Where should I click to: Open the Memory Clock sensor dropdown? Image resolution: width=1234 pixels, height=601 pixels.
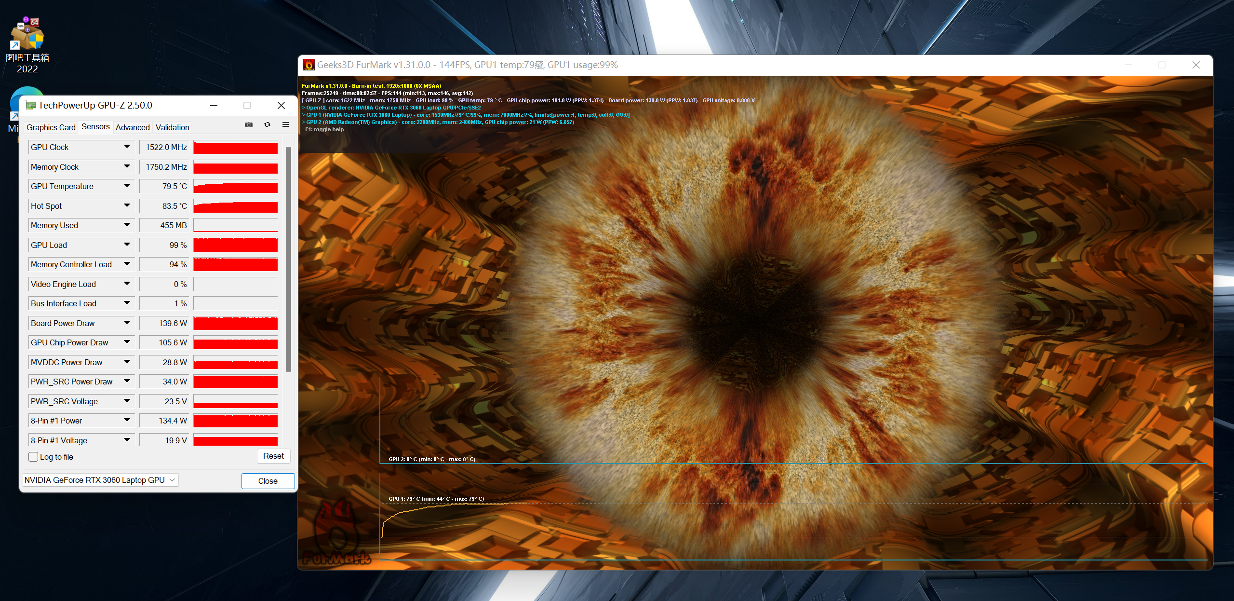pyautogui.click(x=127, y=166)
